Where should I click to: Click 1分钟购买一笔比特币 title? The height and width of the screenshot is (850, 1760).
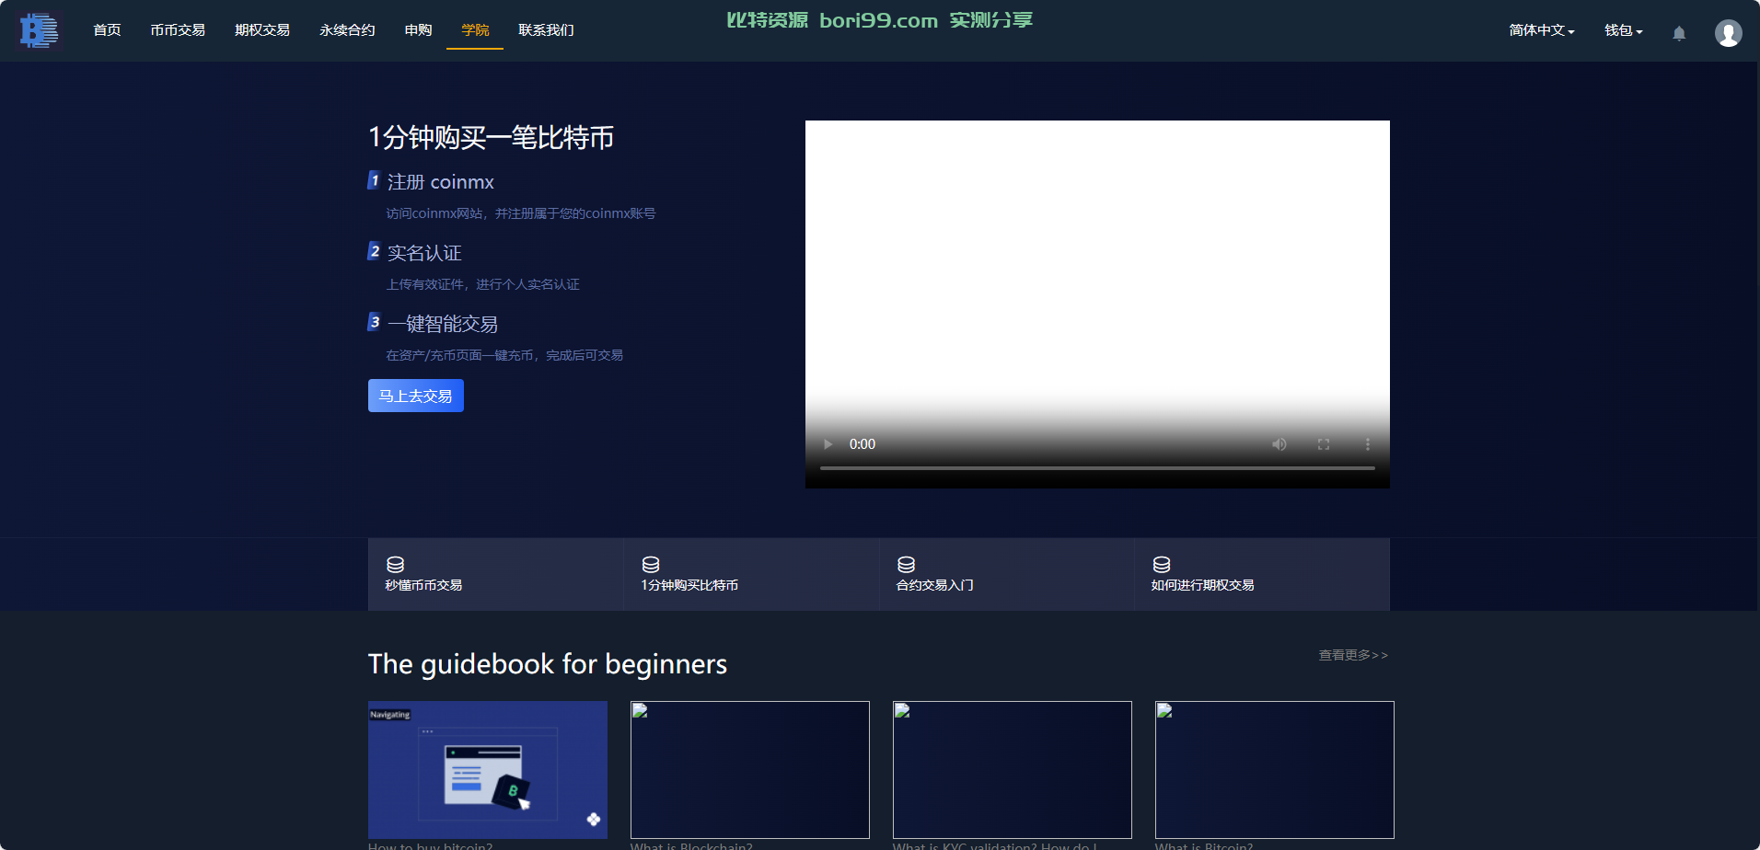[492, 138]
